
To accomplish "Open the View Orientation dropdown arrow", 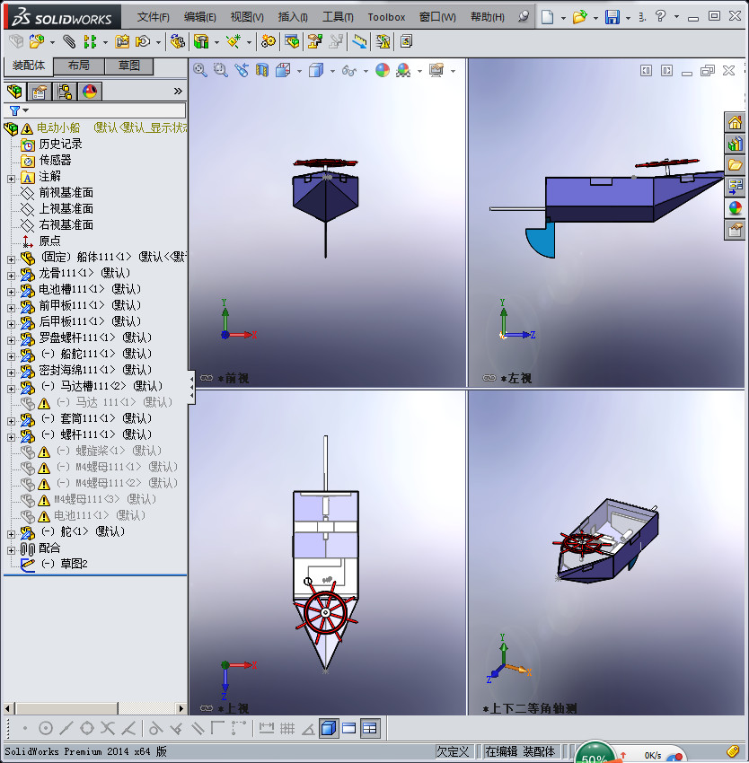I will tap(299, 72).
